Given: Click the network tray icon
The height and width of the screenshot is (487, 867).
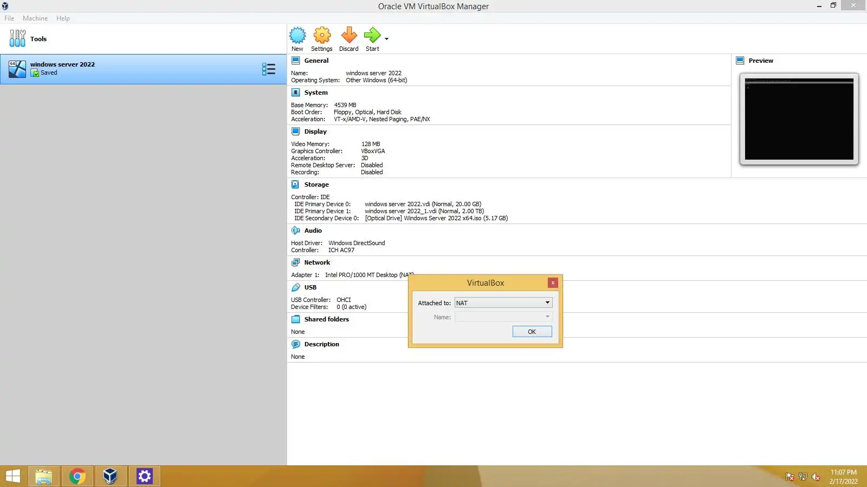Looking at the screenshot, I should click(x=803, y=477).
